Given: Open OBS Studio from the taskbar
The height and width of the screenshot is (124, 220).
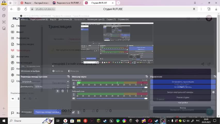Looking at the screenshot, I should 163,121.
